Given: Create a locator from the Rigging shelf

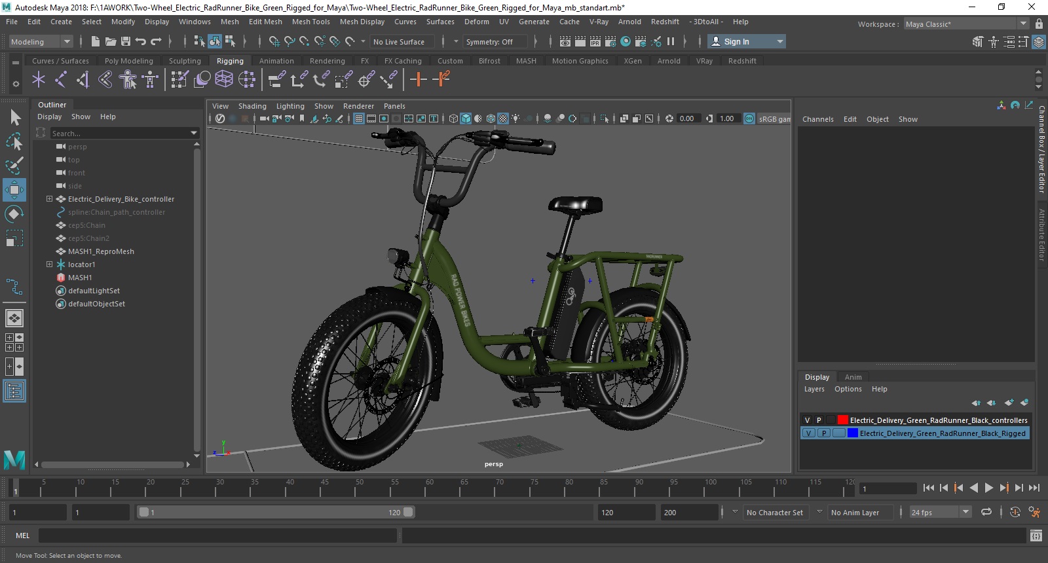Looking at the screenshot, I should 39,80.
